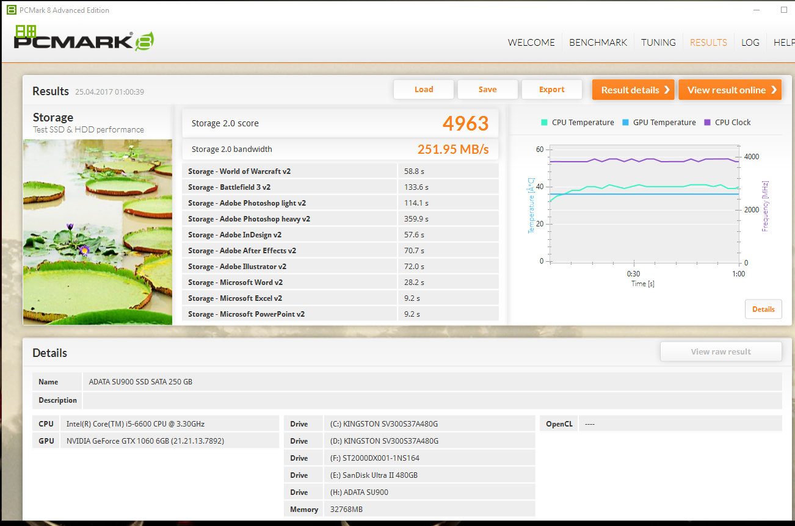This screenshot has height=526, width=795.
Task: Select the Adobe Illustrator v2 row
Action: (x=340, y=266)
